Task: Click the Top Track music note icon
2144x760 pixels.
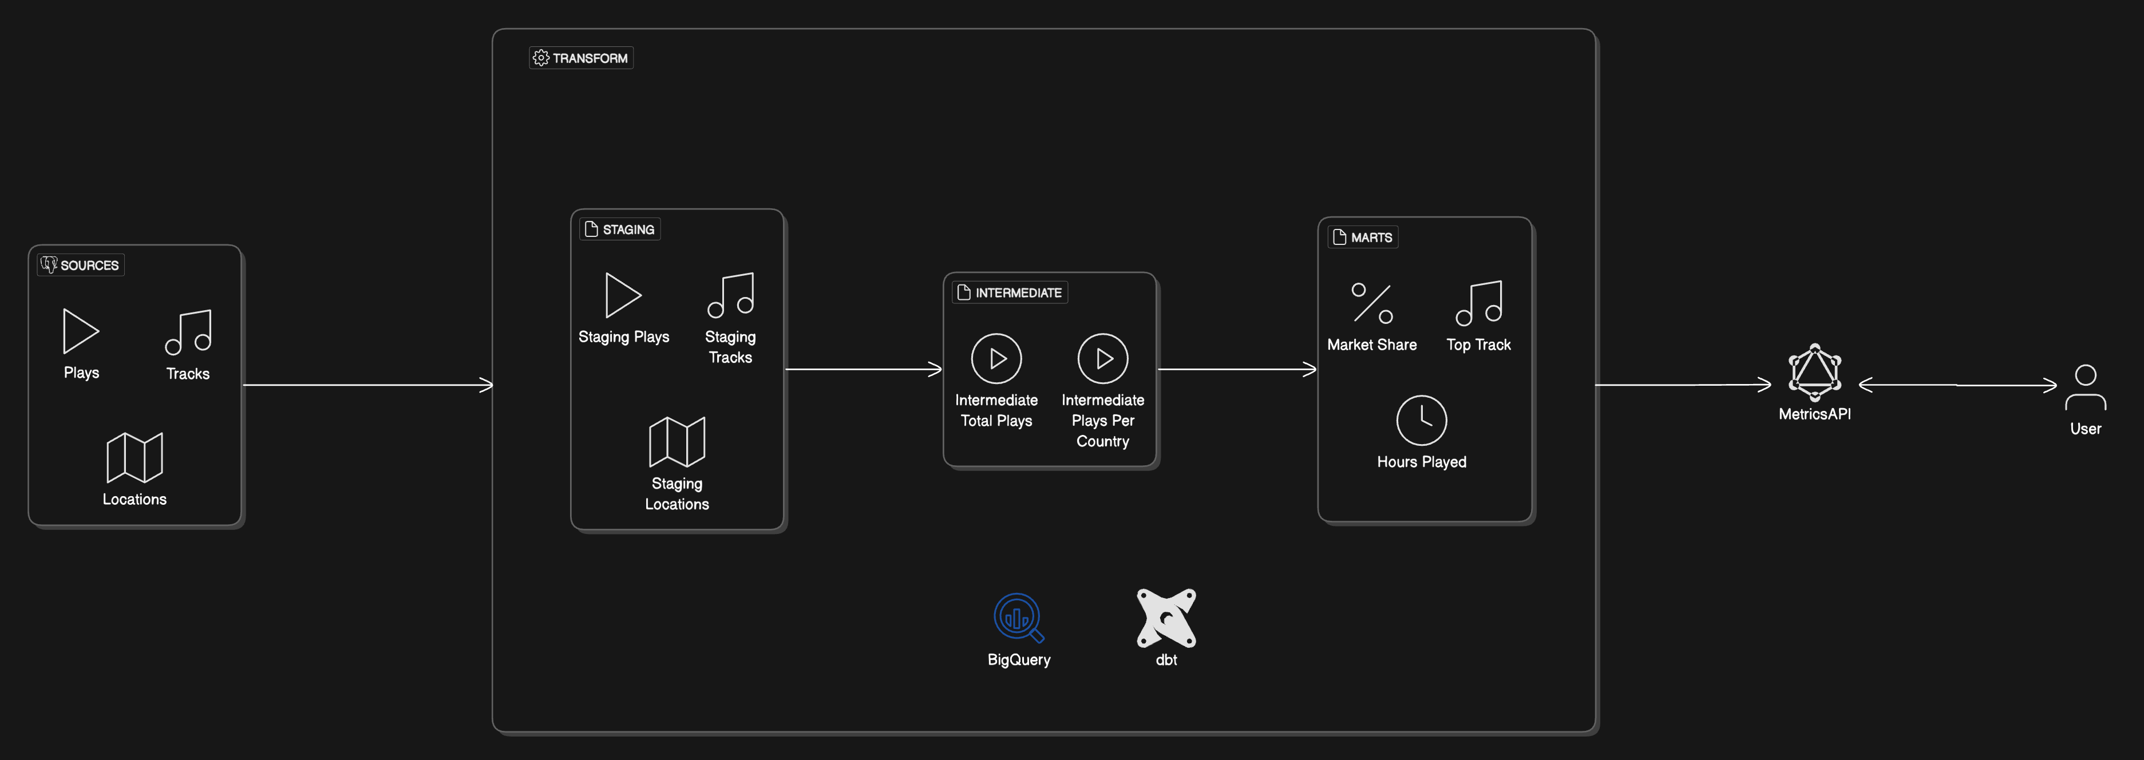Action: (x=1480, y=300)
